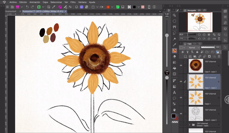Select the Eyedropper tool

tap(174, 45)
